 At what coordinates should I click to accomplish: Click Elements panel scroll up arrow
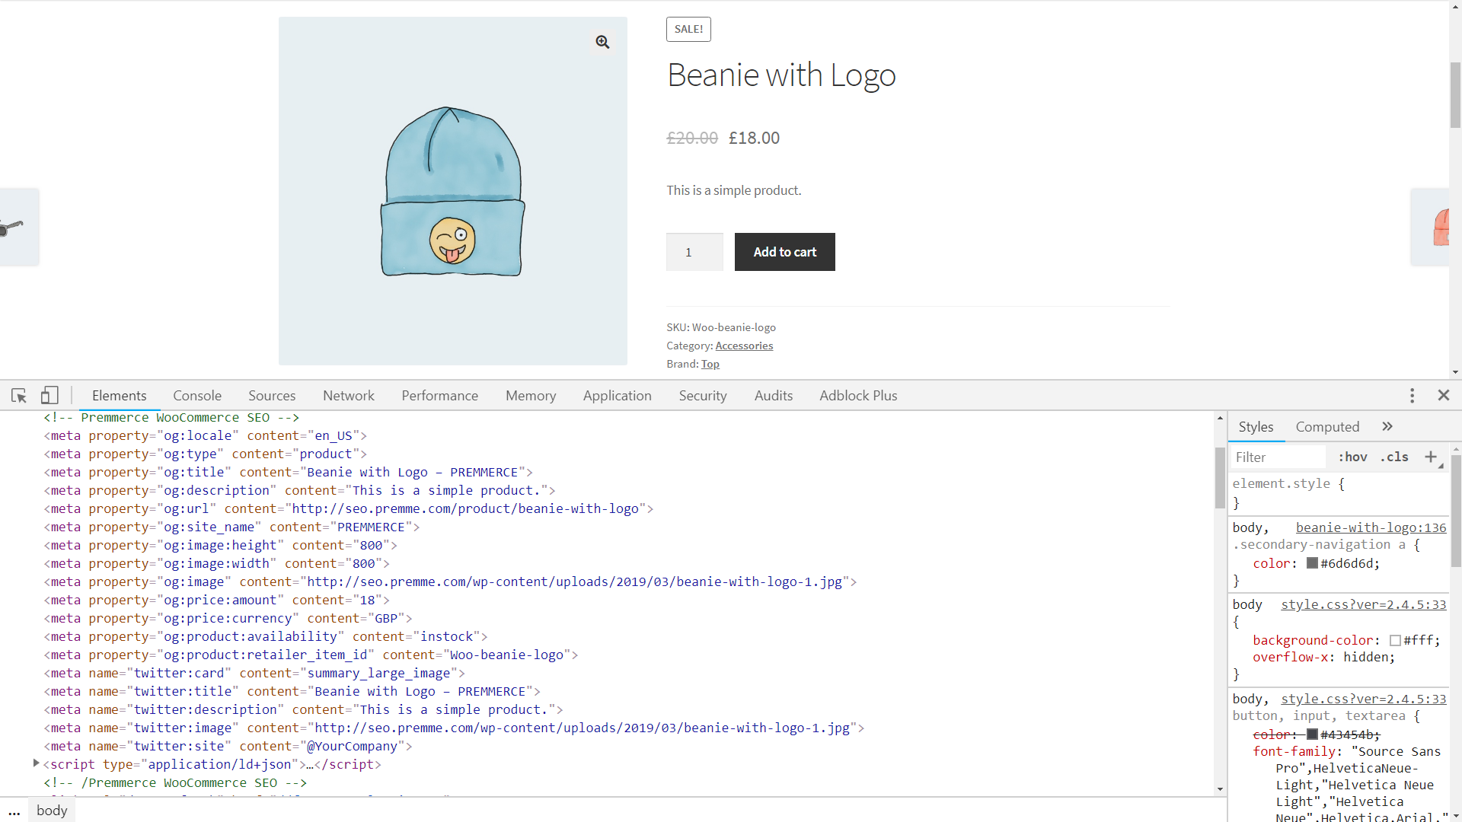(1220, 418)
